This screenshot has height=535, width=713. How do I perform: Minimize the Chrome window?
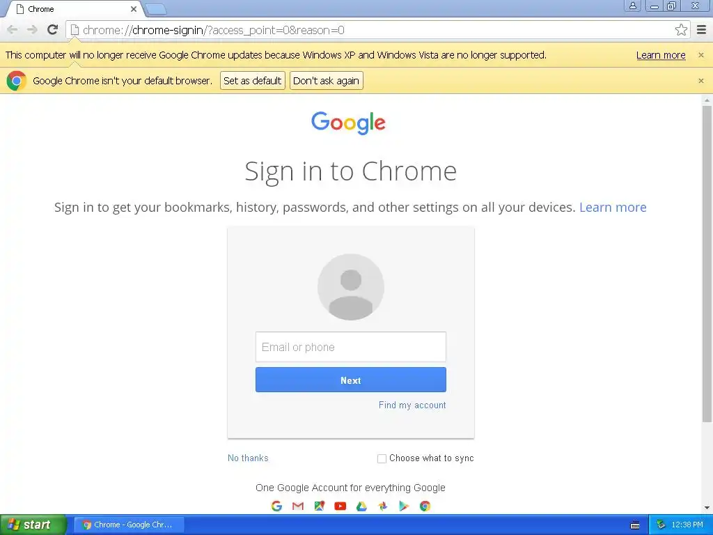pyautogui.click(x=655, y=6)
